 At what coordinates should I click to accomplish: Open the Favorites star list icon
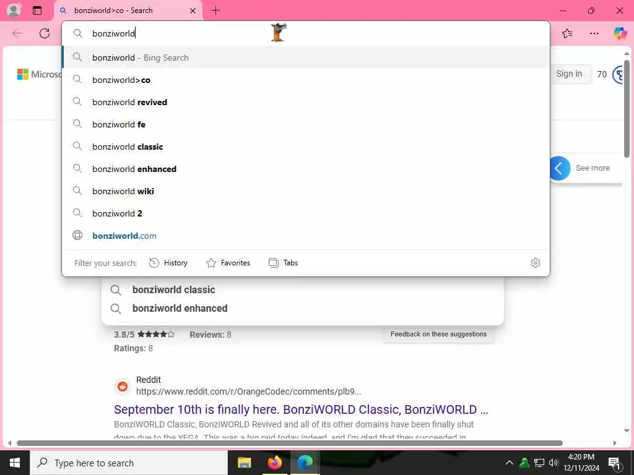point(567,33)
